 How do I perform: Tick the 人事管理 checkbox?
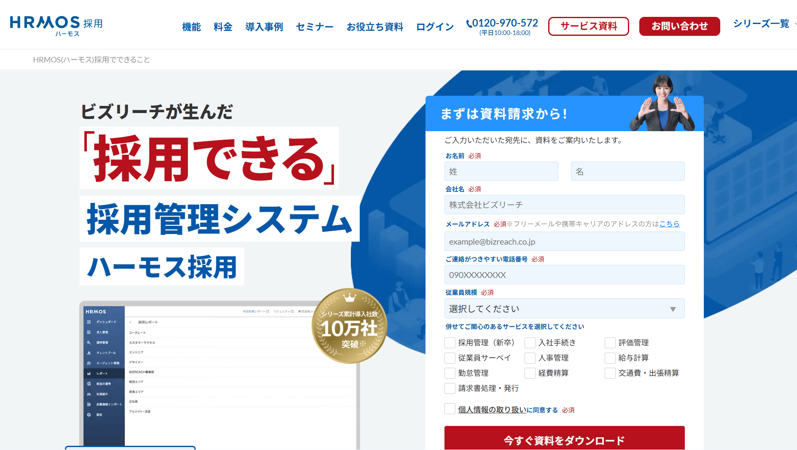pyautogui.click(x=530, y=358)
